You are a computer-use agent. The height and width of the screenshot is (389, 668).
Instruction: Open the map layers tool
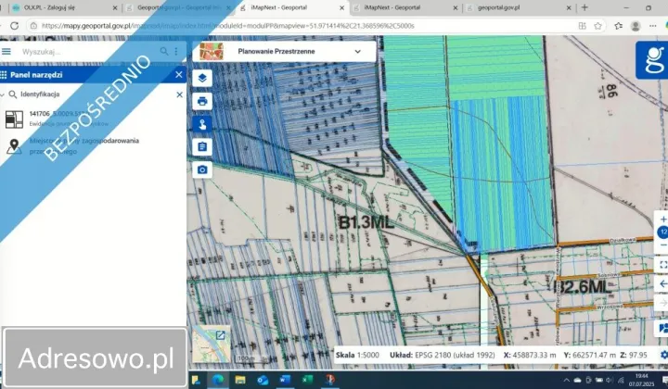click(203, 78)
